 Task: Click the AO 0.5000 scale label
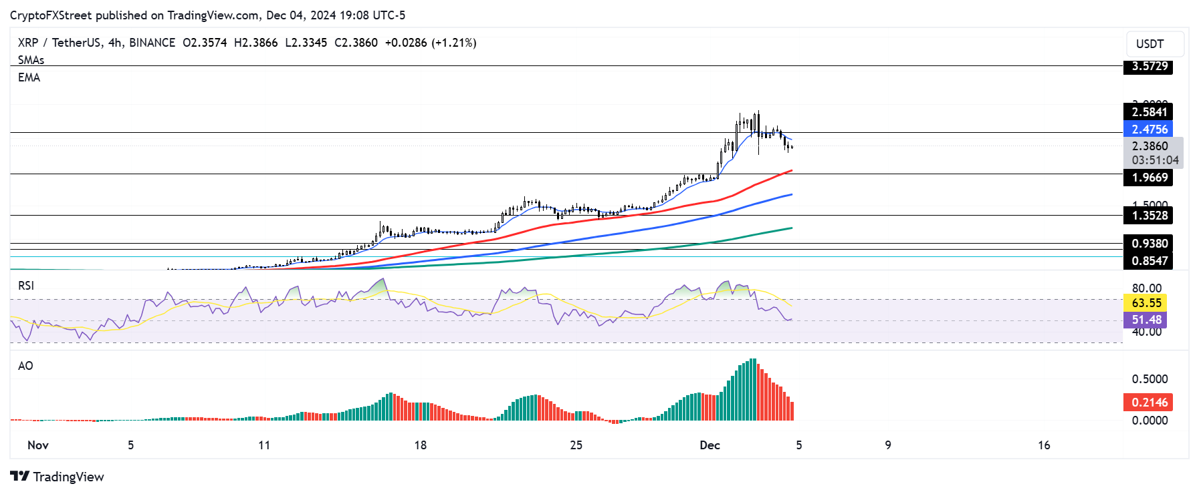1150,379
